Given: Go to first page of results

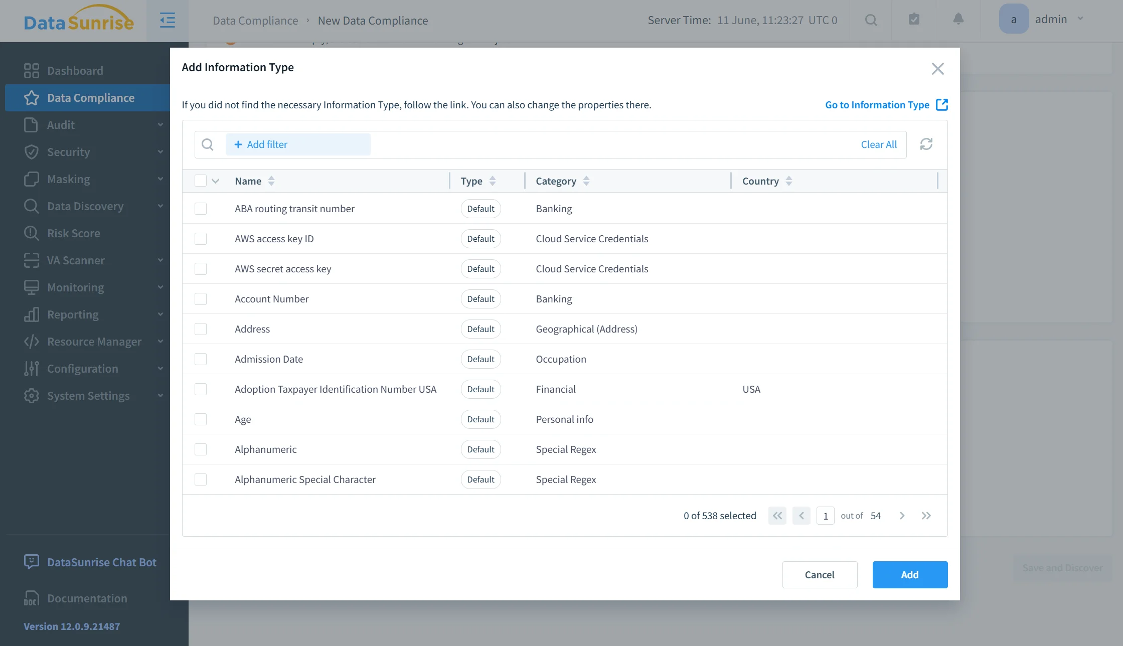Looking at the screenshot, I should tap(777, 516).
